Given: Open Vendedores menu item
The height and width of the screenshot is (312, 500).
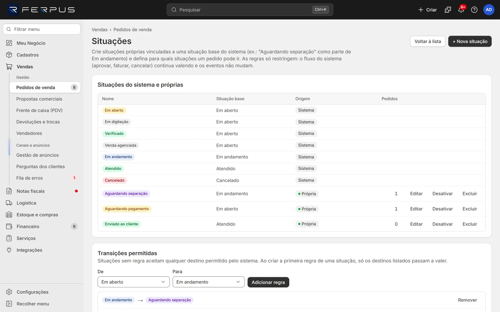Looking at the screenshot, I should 29,133.
